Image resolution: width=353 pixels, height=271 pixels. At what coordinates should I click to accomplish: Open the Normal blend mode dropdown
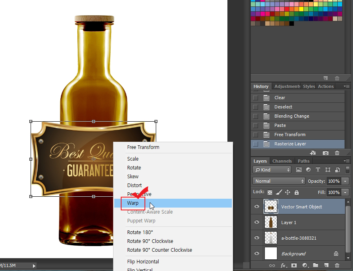tap(279, 181)
